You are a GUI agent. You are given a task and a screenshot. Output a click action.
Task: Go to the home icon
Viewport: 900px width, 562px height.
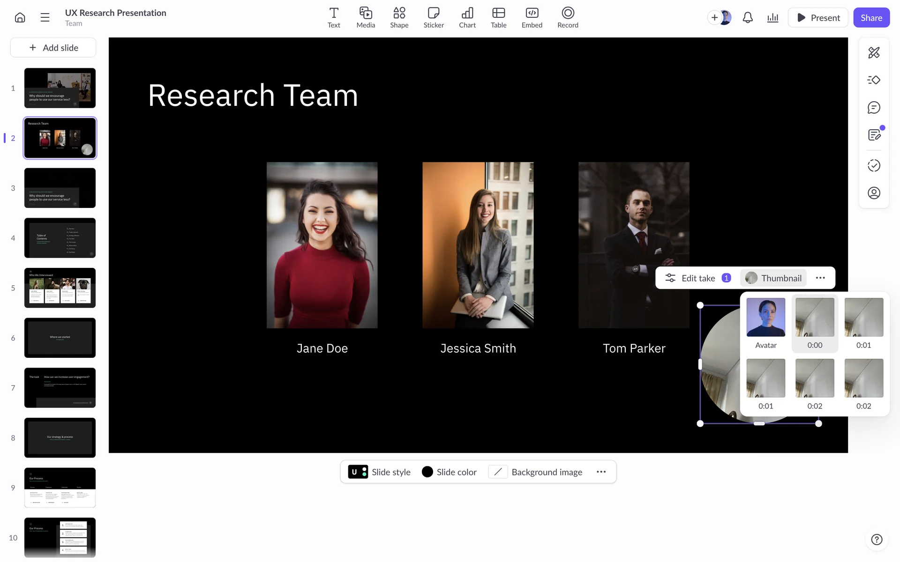pos(20,18)
